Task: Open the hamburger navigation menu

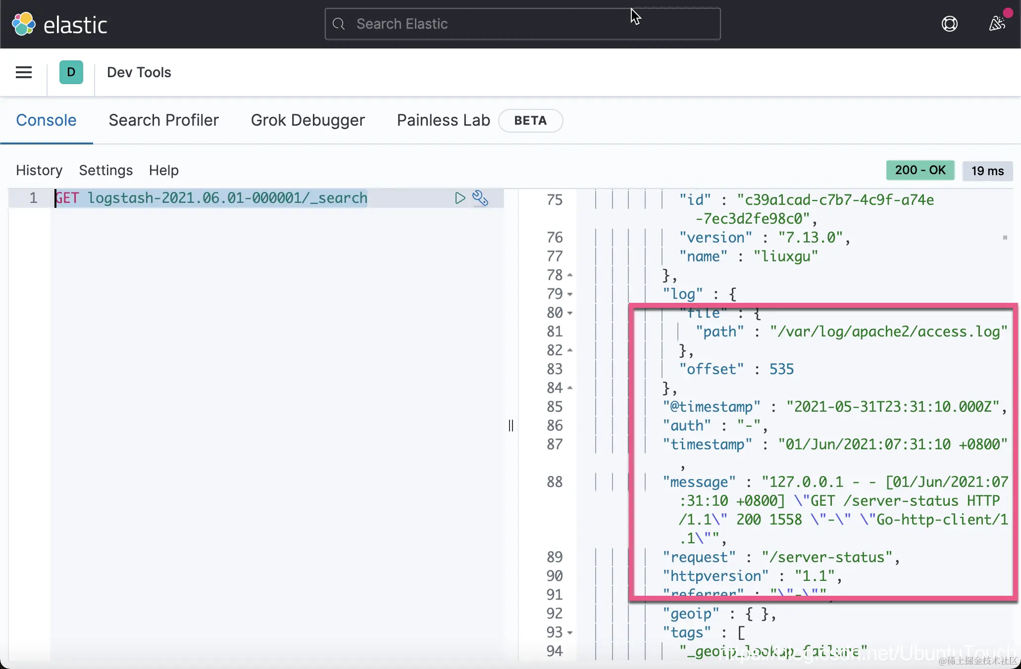Action: (24, 72)
